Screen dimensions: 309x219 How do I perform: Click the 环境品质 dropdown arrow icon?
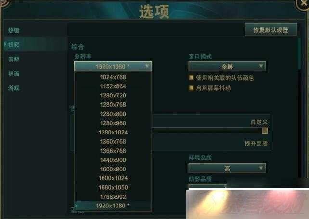(261, 168)
